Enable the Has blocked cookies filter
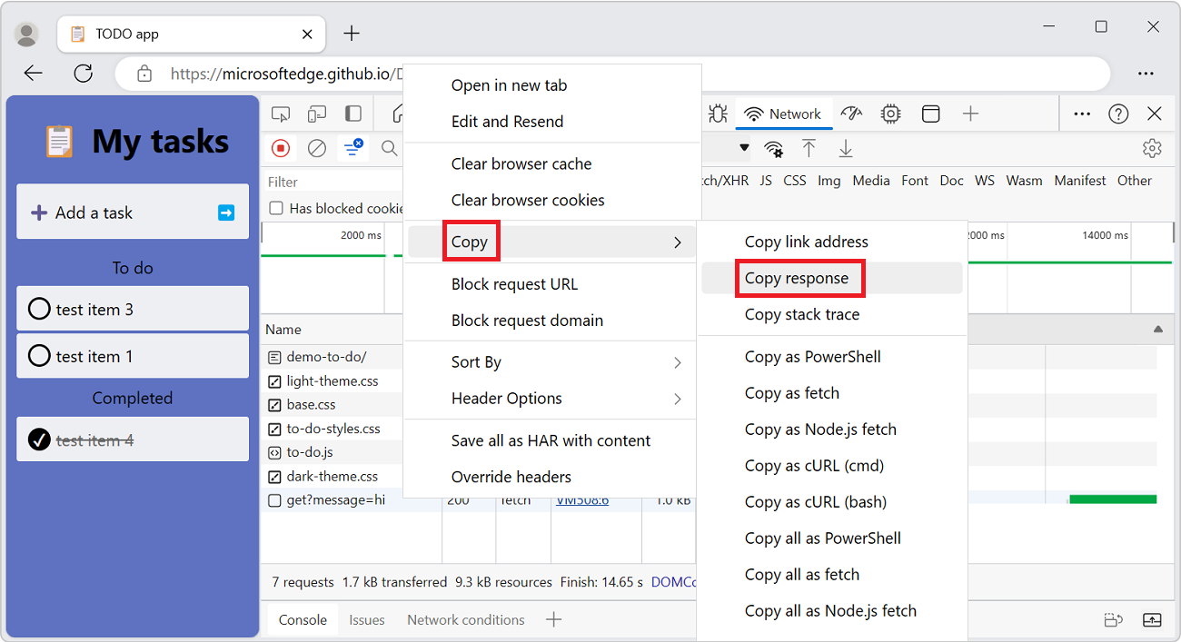 pyautogui.click(x=276, y=208)
